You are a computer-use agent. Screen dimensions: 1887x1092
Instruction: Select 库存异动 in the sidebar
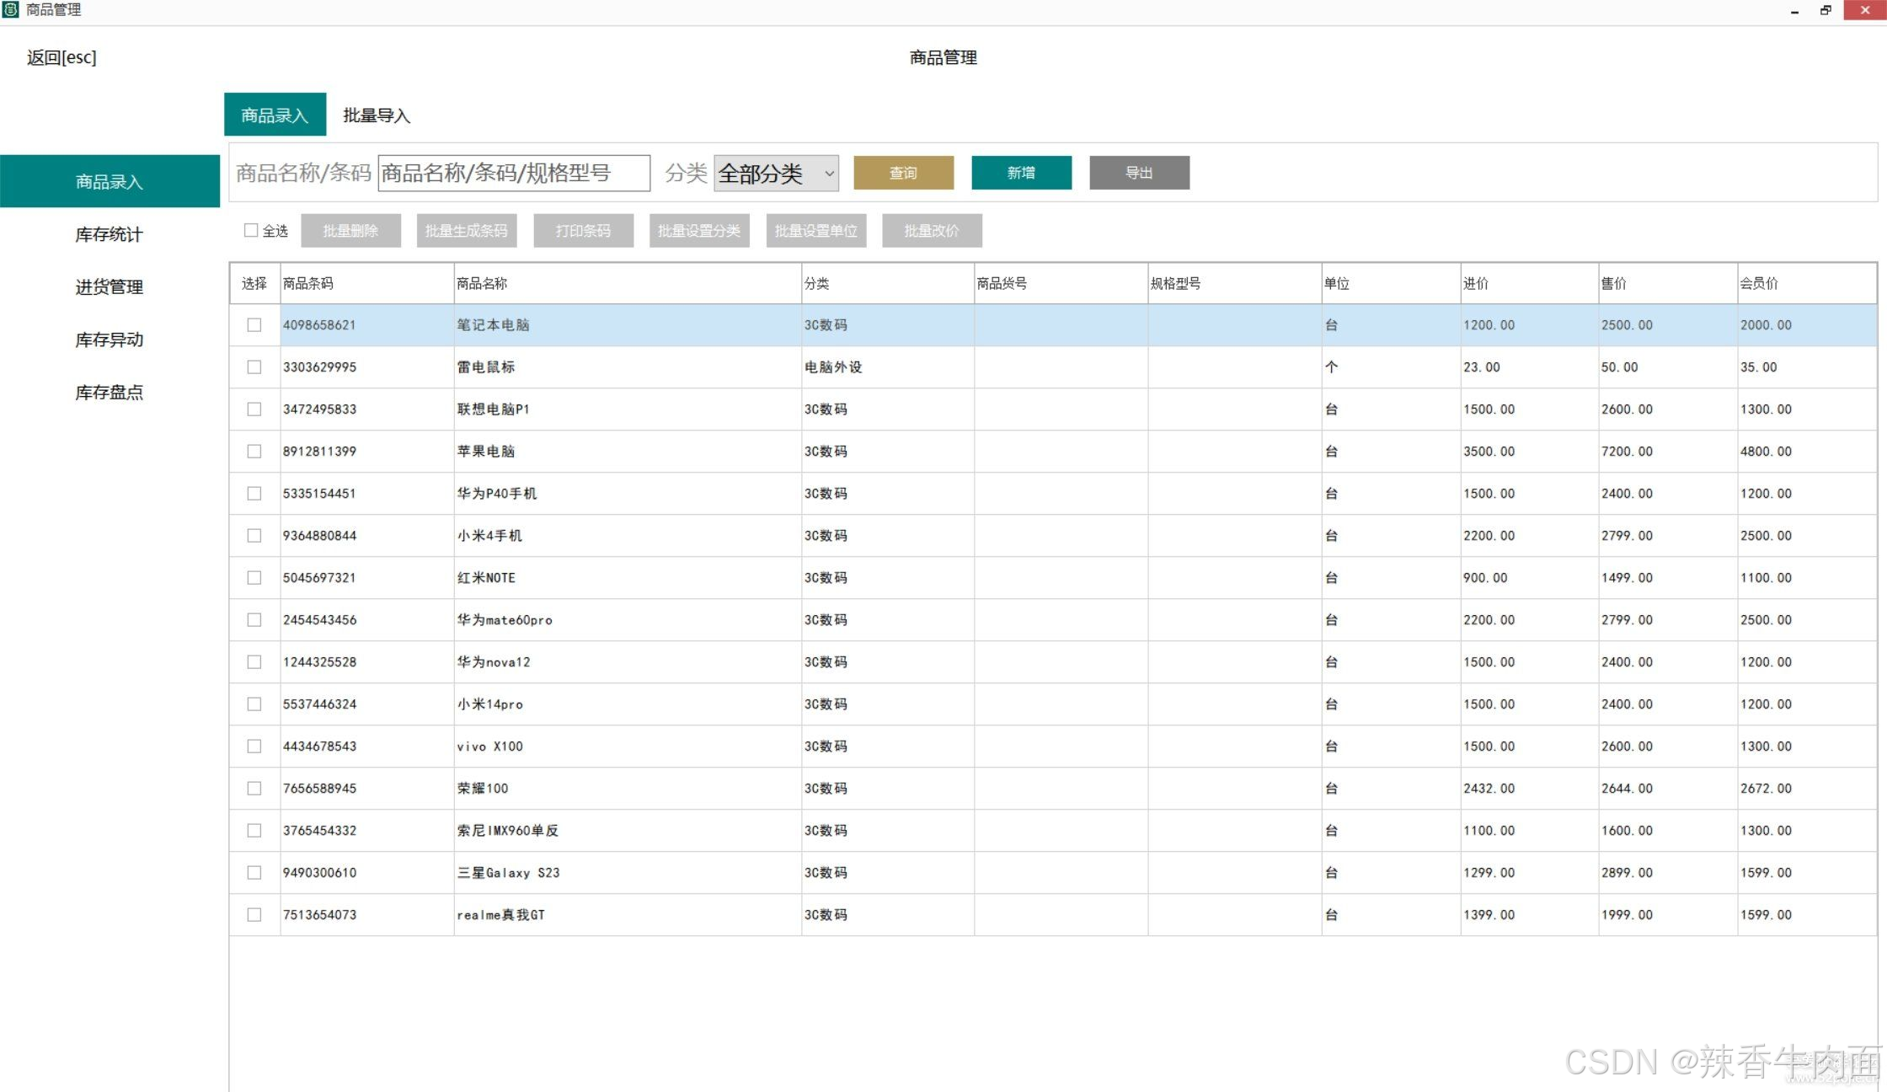coord(109,340)
